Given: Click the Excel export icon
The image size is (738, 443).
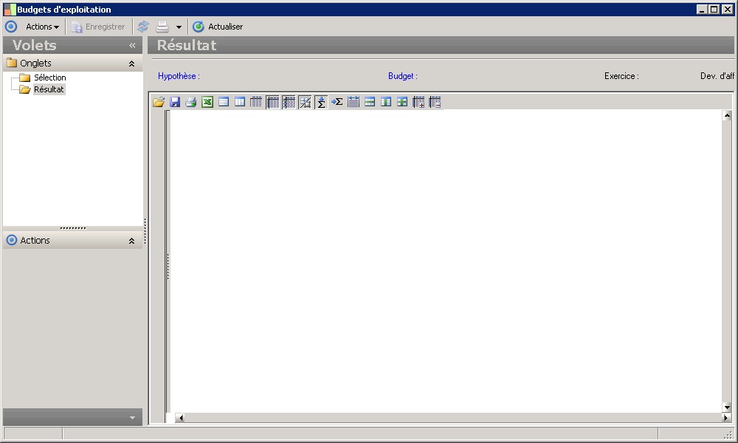Looking at the screenshot, I should point(207,102).
